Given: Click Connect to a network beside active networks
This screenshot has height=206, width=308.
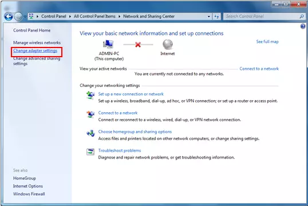Looking at the screenshot, I should (x=259, y=69).
